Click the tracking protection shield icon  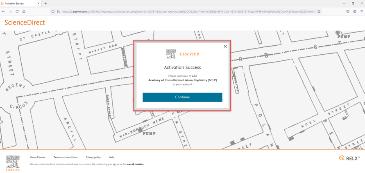(53, 11)
